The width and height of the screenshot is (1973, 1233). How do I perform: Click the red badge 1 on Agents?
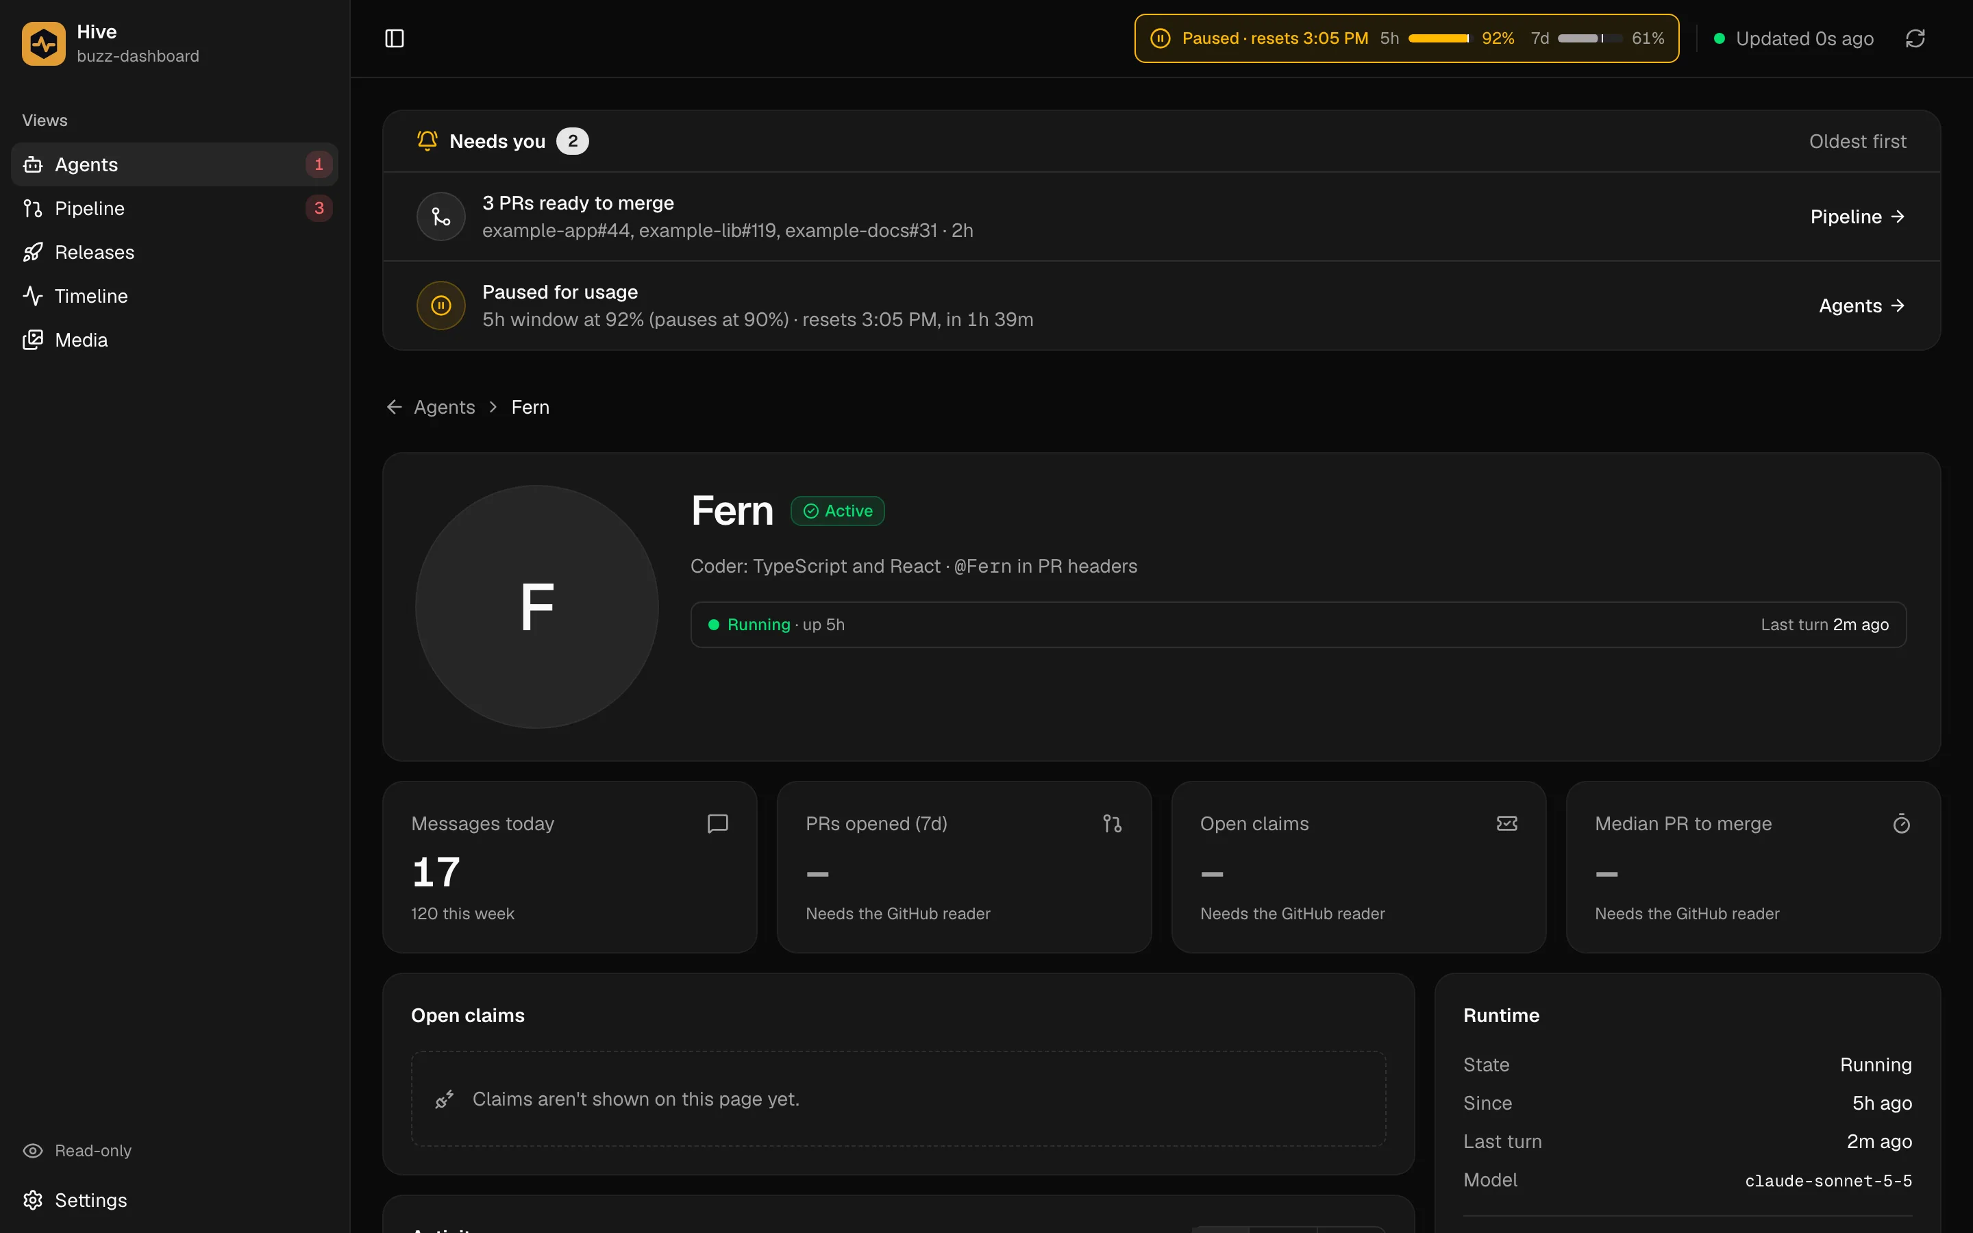319,164
